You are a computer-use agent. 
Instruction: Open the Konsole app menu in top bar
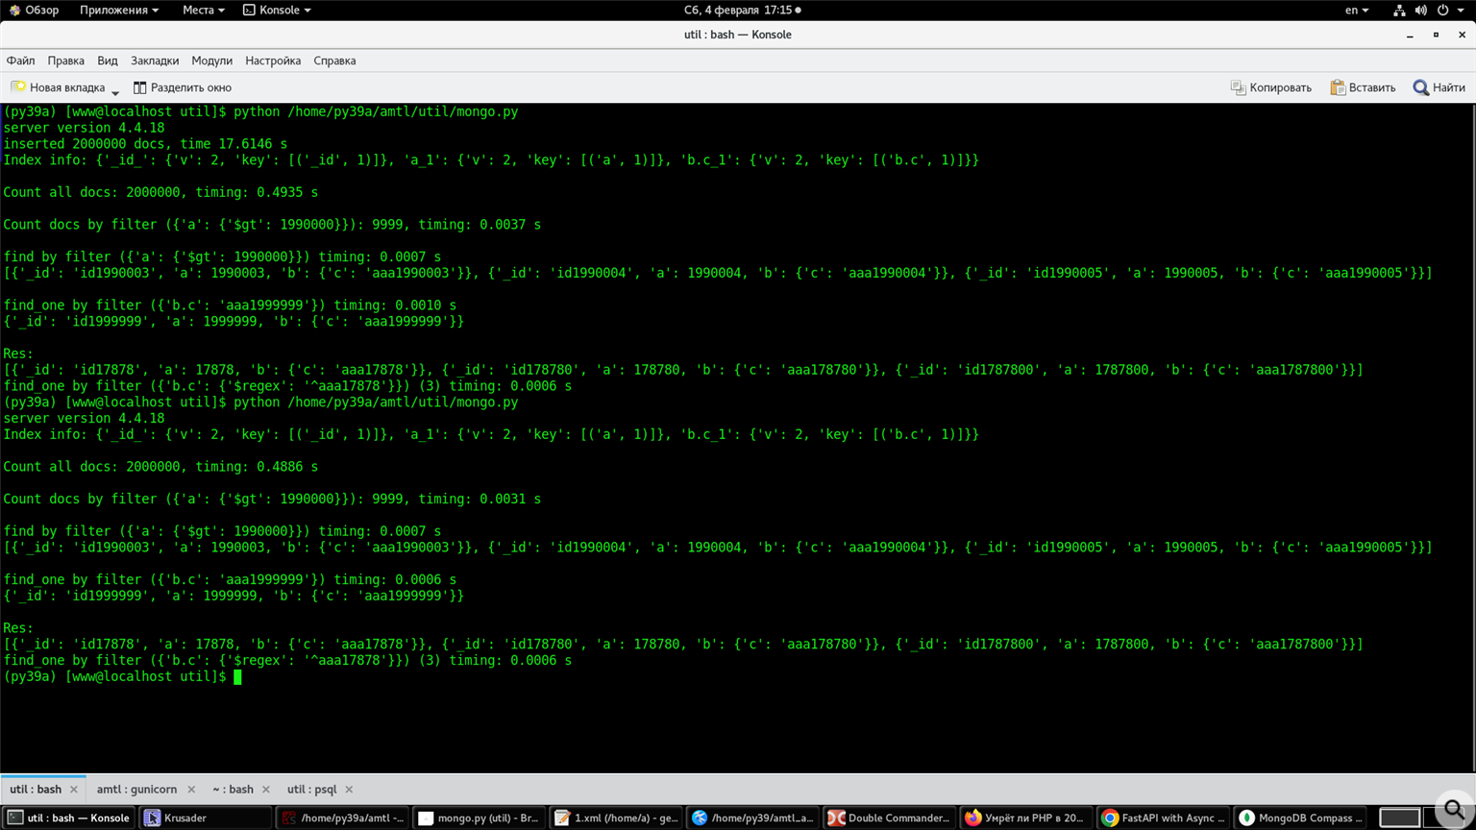pyautogui.click(x=277, y=10)
